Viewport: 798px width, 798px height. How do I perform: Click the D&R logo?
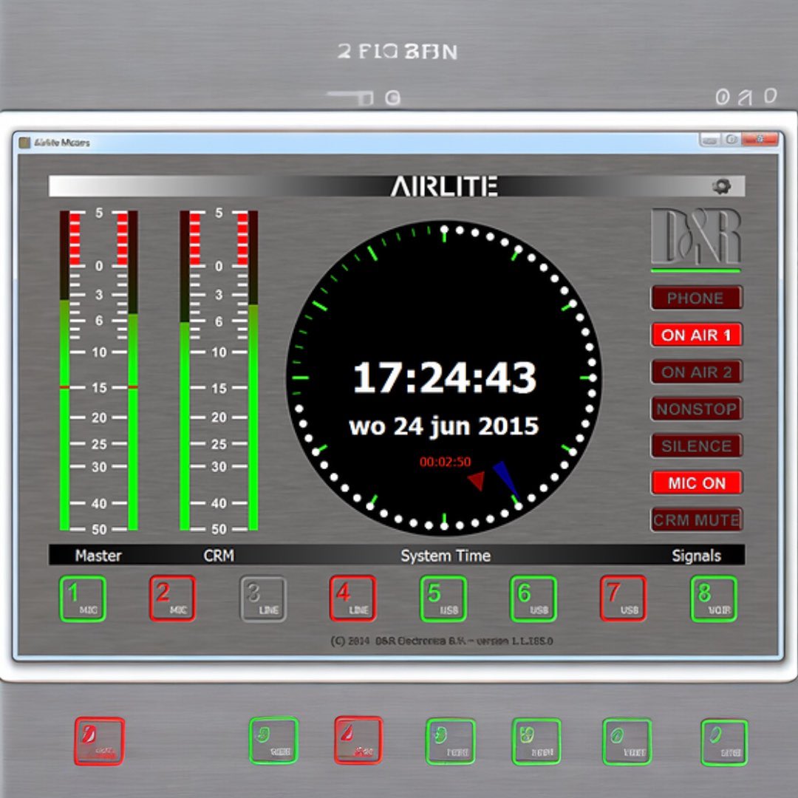pos(695,236)
